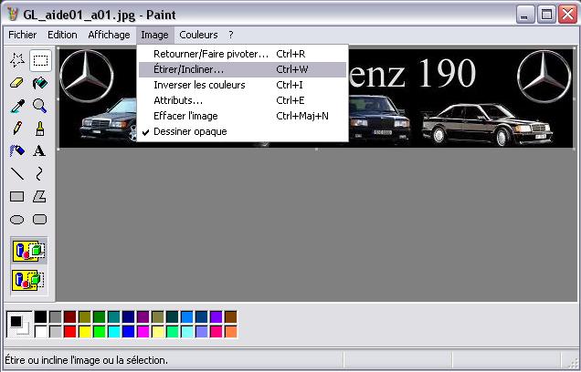Select the light gray swatch

point(55,332)
